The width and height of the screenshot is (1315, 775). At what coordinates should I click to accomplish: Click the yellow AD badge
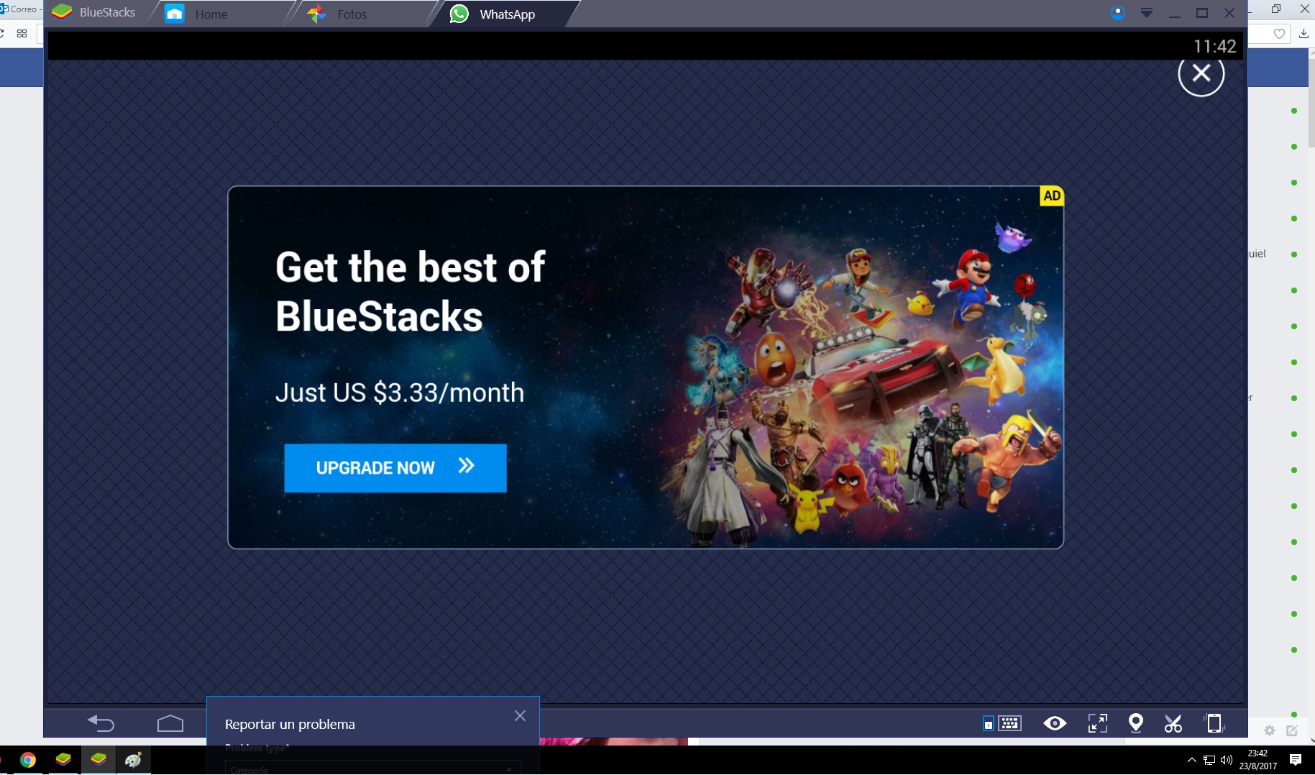[x=1051, y=196]
